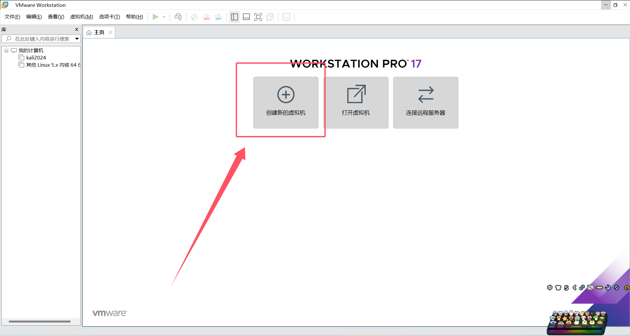Click the left chevron in IME bar
This screenshot has width=630, height=336.
pyautogui.click(x=575, y=287)
